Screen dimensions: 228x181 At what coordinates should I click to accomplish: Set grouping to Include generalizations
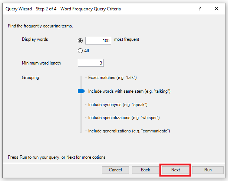pos(129,131)
